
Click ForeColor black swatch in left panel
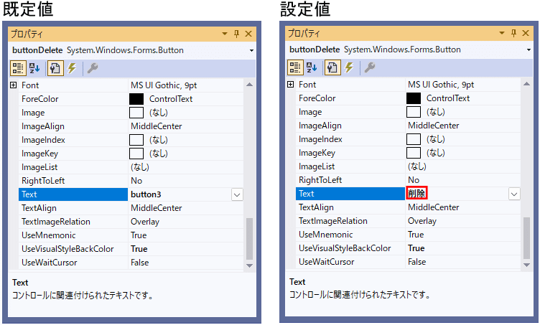[136, 99]
